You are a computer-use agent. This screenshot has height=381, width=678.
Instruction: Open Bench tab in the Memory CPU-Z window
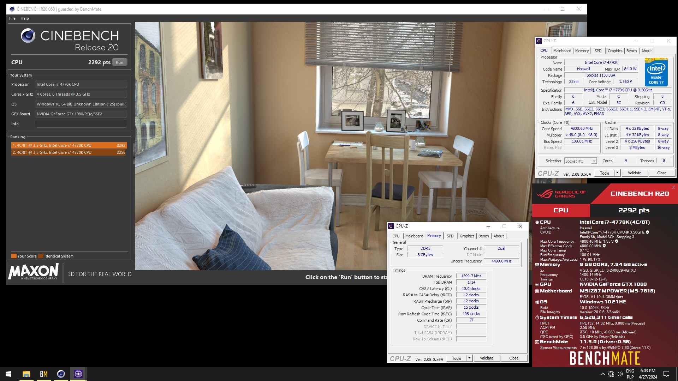tap(483, 236)
